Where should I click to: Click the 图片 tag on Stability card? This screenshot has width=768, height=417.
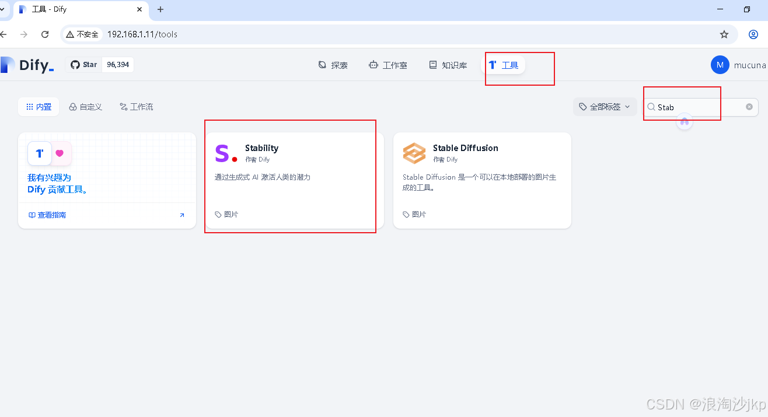coord(226,215)
